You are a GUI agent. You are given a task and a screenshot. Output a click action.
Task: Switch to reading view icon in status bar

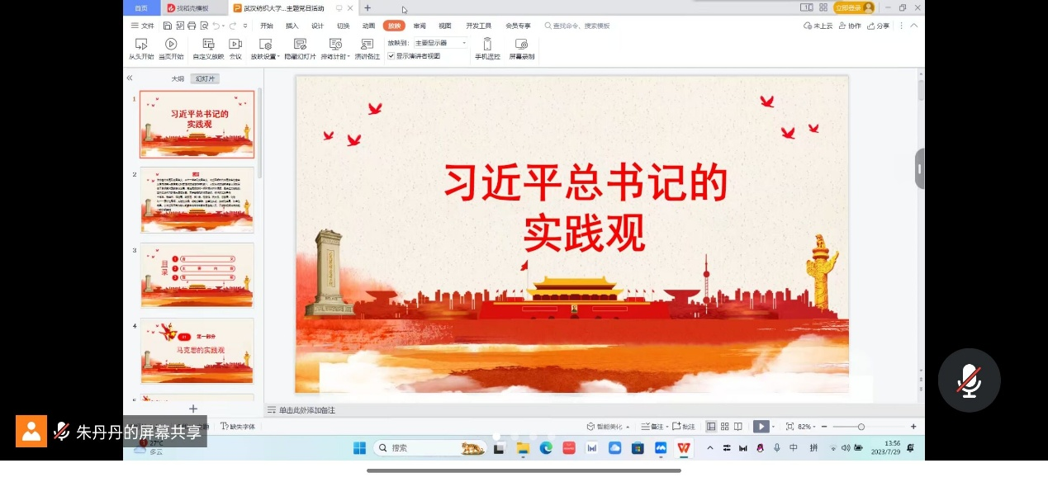(x=737, y=426)
